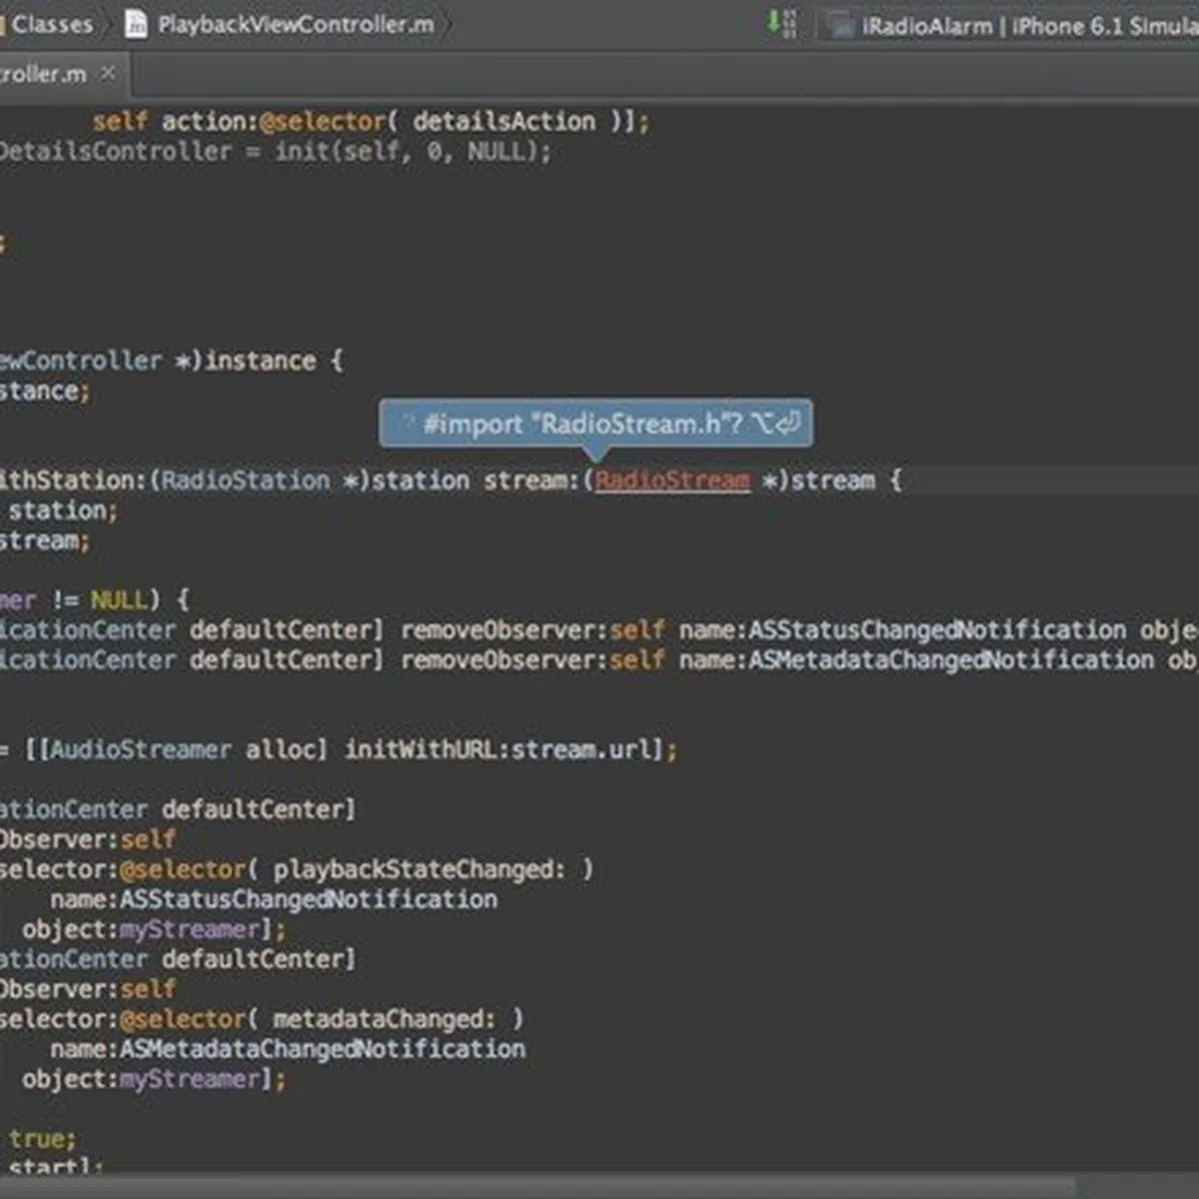Select the Classes breadcrumb folder
Image resolution: width=1199 pixels, height=1199 pixels.
pyautogui.click(x=50, y=24)
